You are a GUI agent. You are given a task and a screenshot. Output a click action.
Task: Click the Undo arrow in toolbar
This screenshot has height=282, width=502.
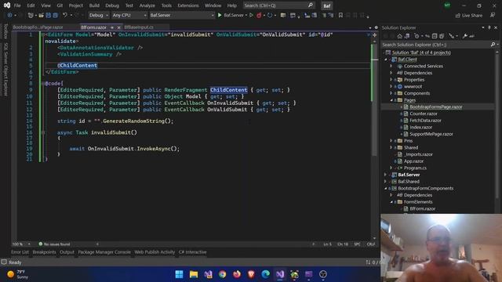pyautogui.click(x=65, y=15)
